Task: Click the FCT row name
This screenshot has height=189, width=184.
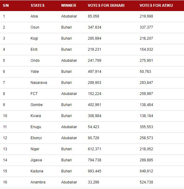Action: [34, 94]
